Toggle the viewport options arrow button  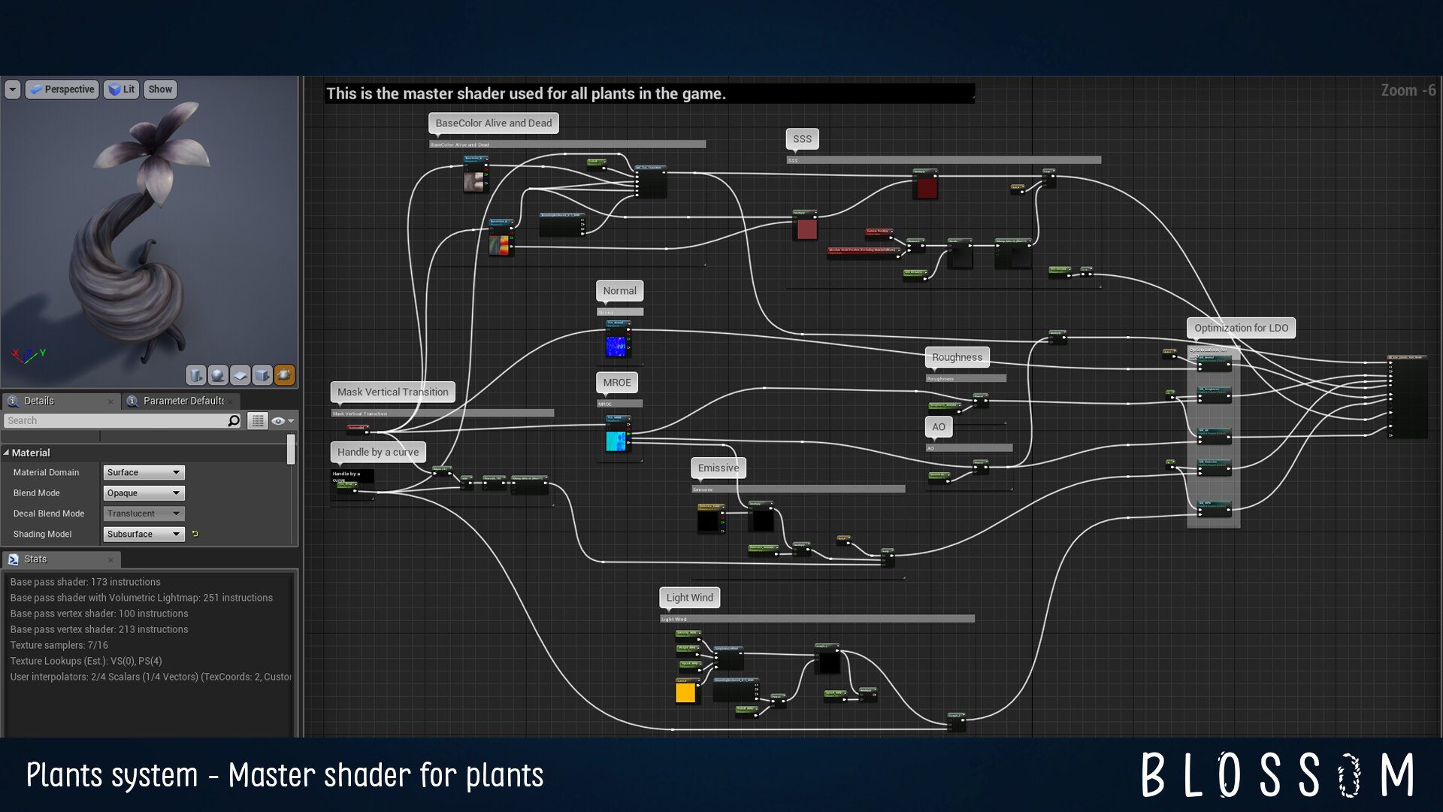[12, 89]
